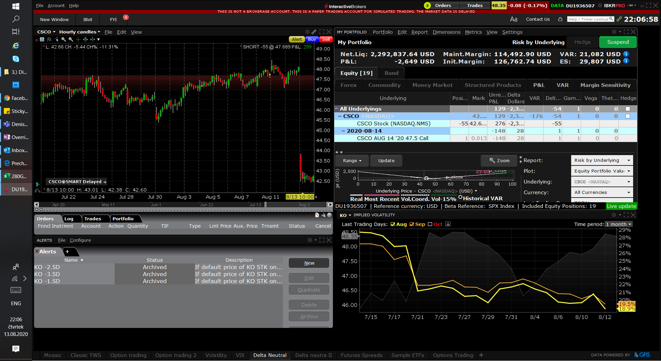Switch to the Margin Sensitivity tab

[605, 85]
